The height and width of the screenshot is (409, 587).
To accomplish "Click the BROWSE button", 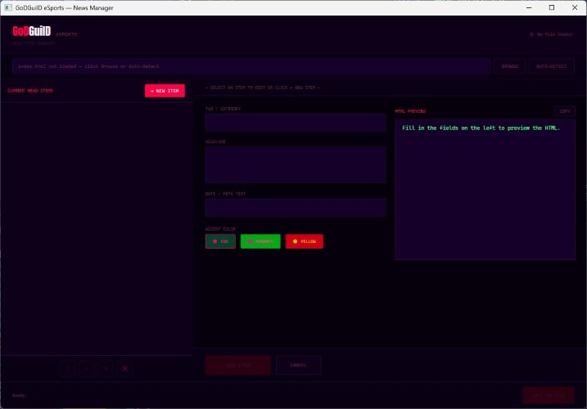I will point(509,66).
